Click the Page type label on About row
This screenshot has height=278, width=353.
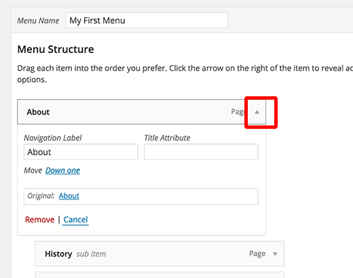[x=238, y=112]
